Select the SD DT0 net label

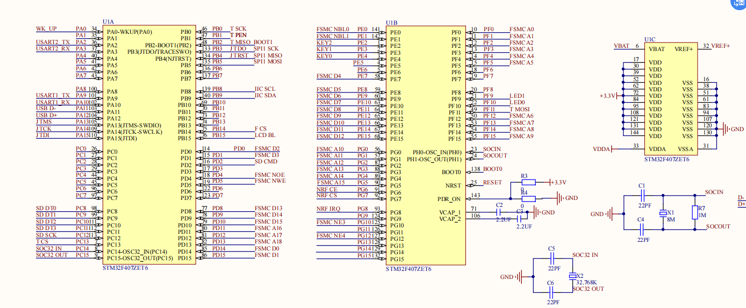(46, 208)
